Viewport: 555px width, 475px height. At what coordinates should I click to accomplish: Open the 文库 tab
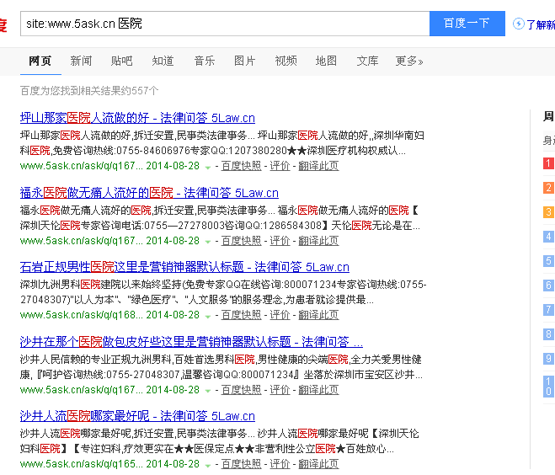pyautogui.click(x=367, y=61)
